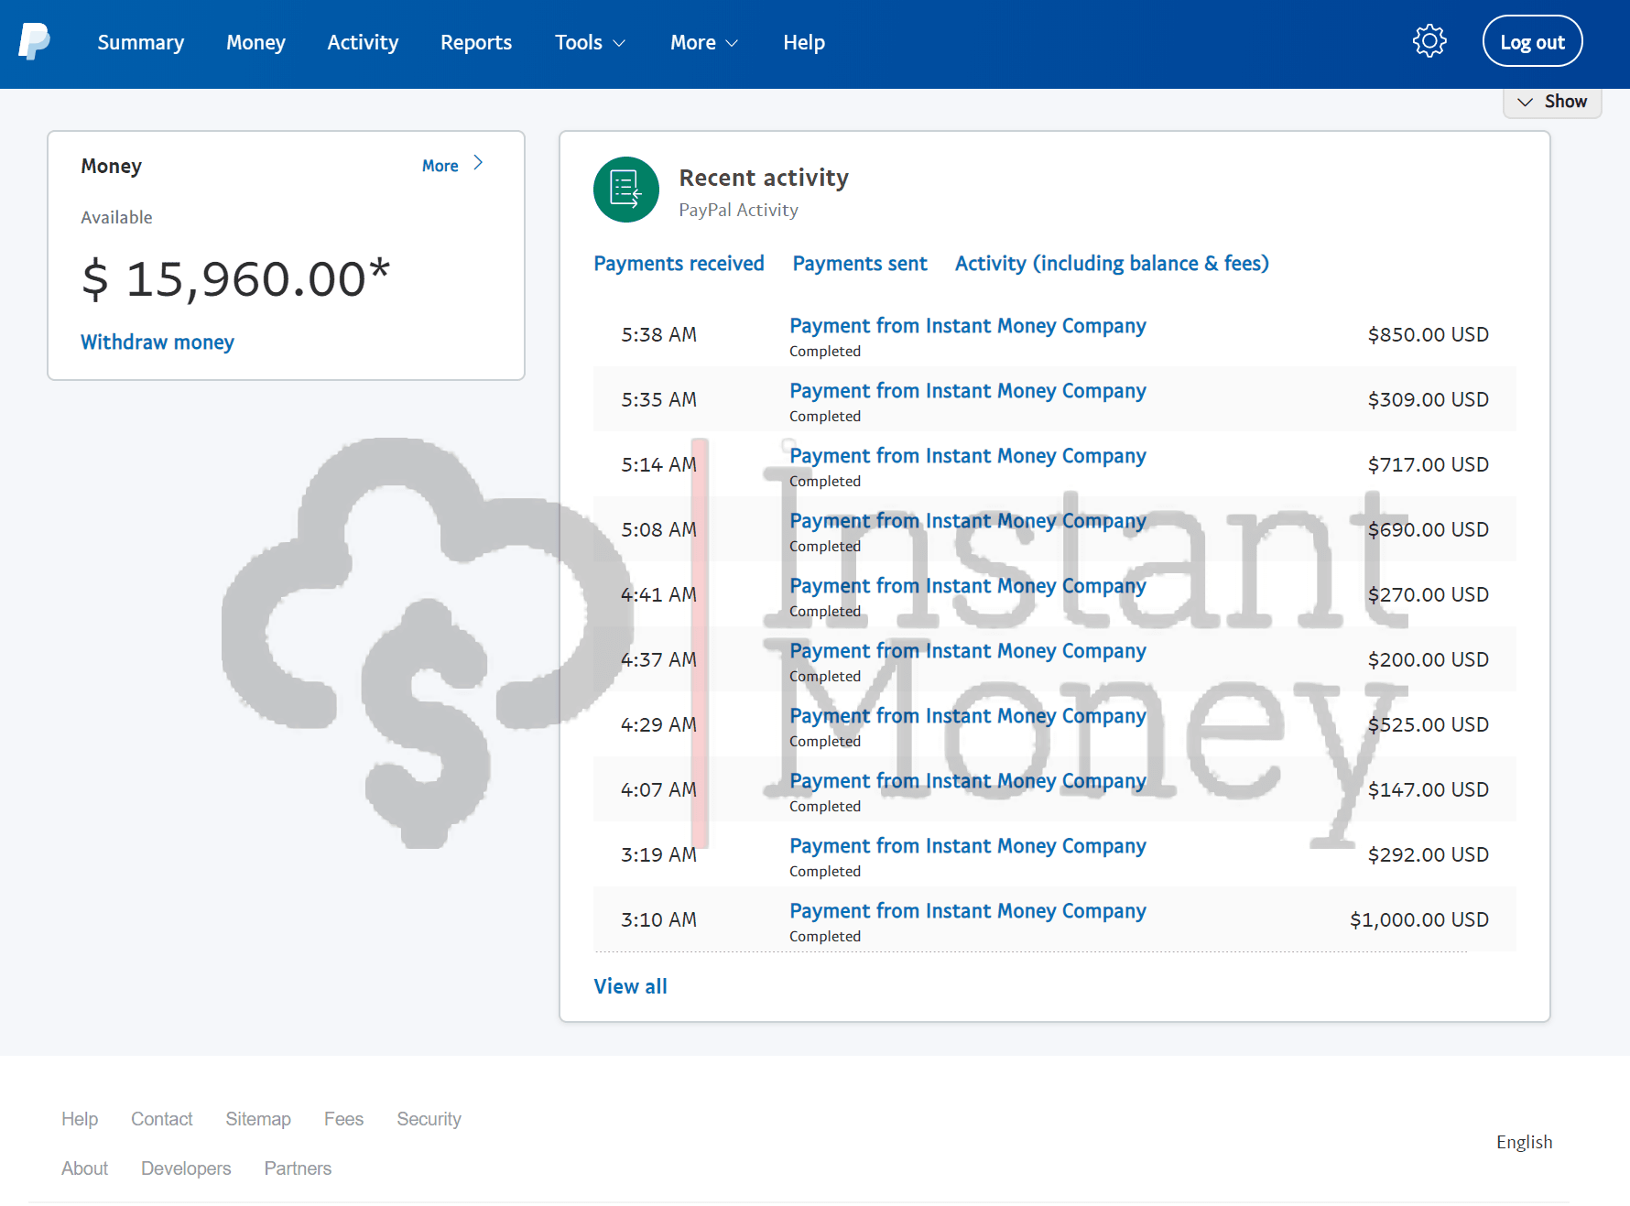Screen dimensions: 1630x1206
Task: Click the 3:10 AM timestamp
Action: 658,919
